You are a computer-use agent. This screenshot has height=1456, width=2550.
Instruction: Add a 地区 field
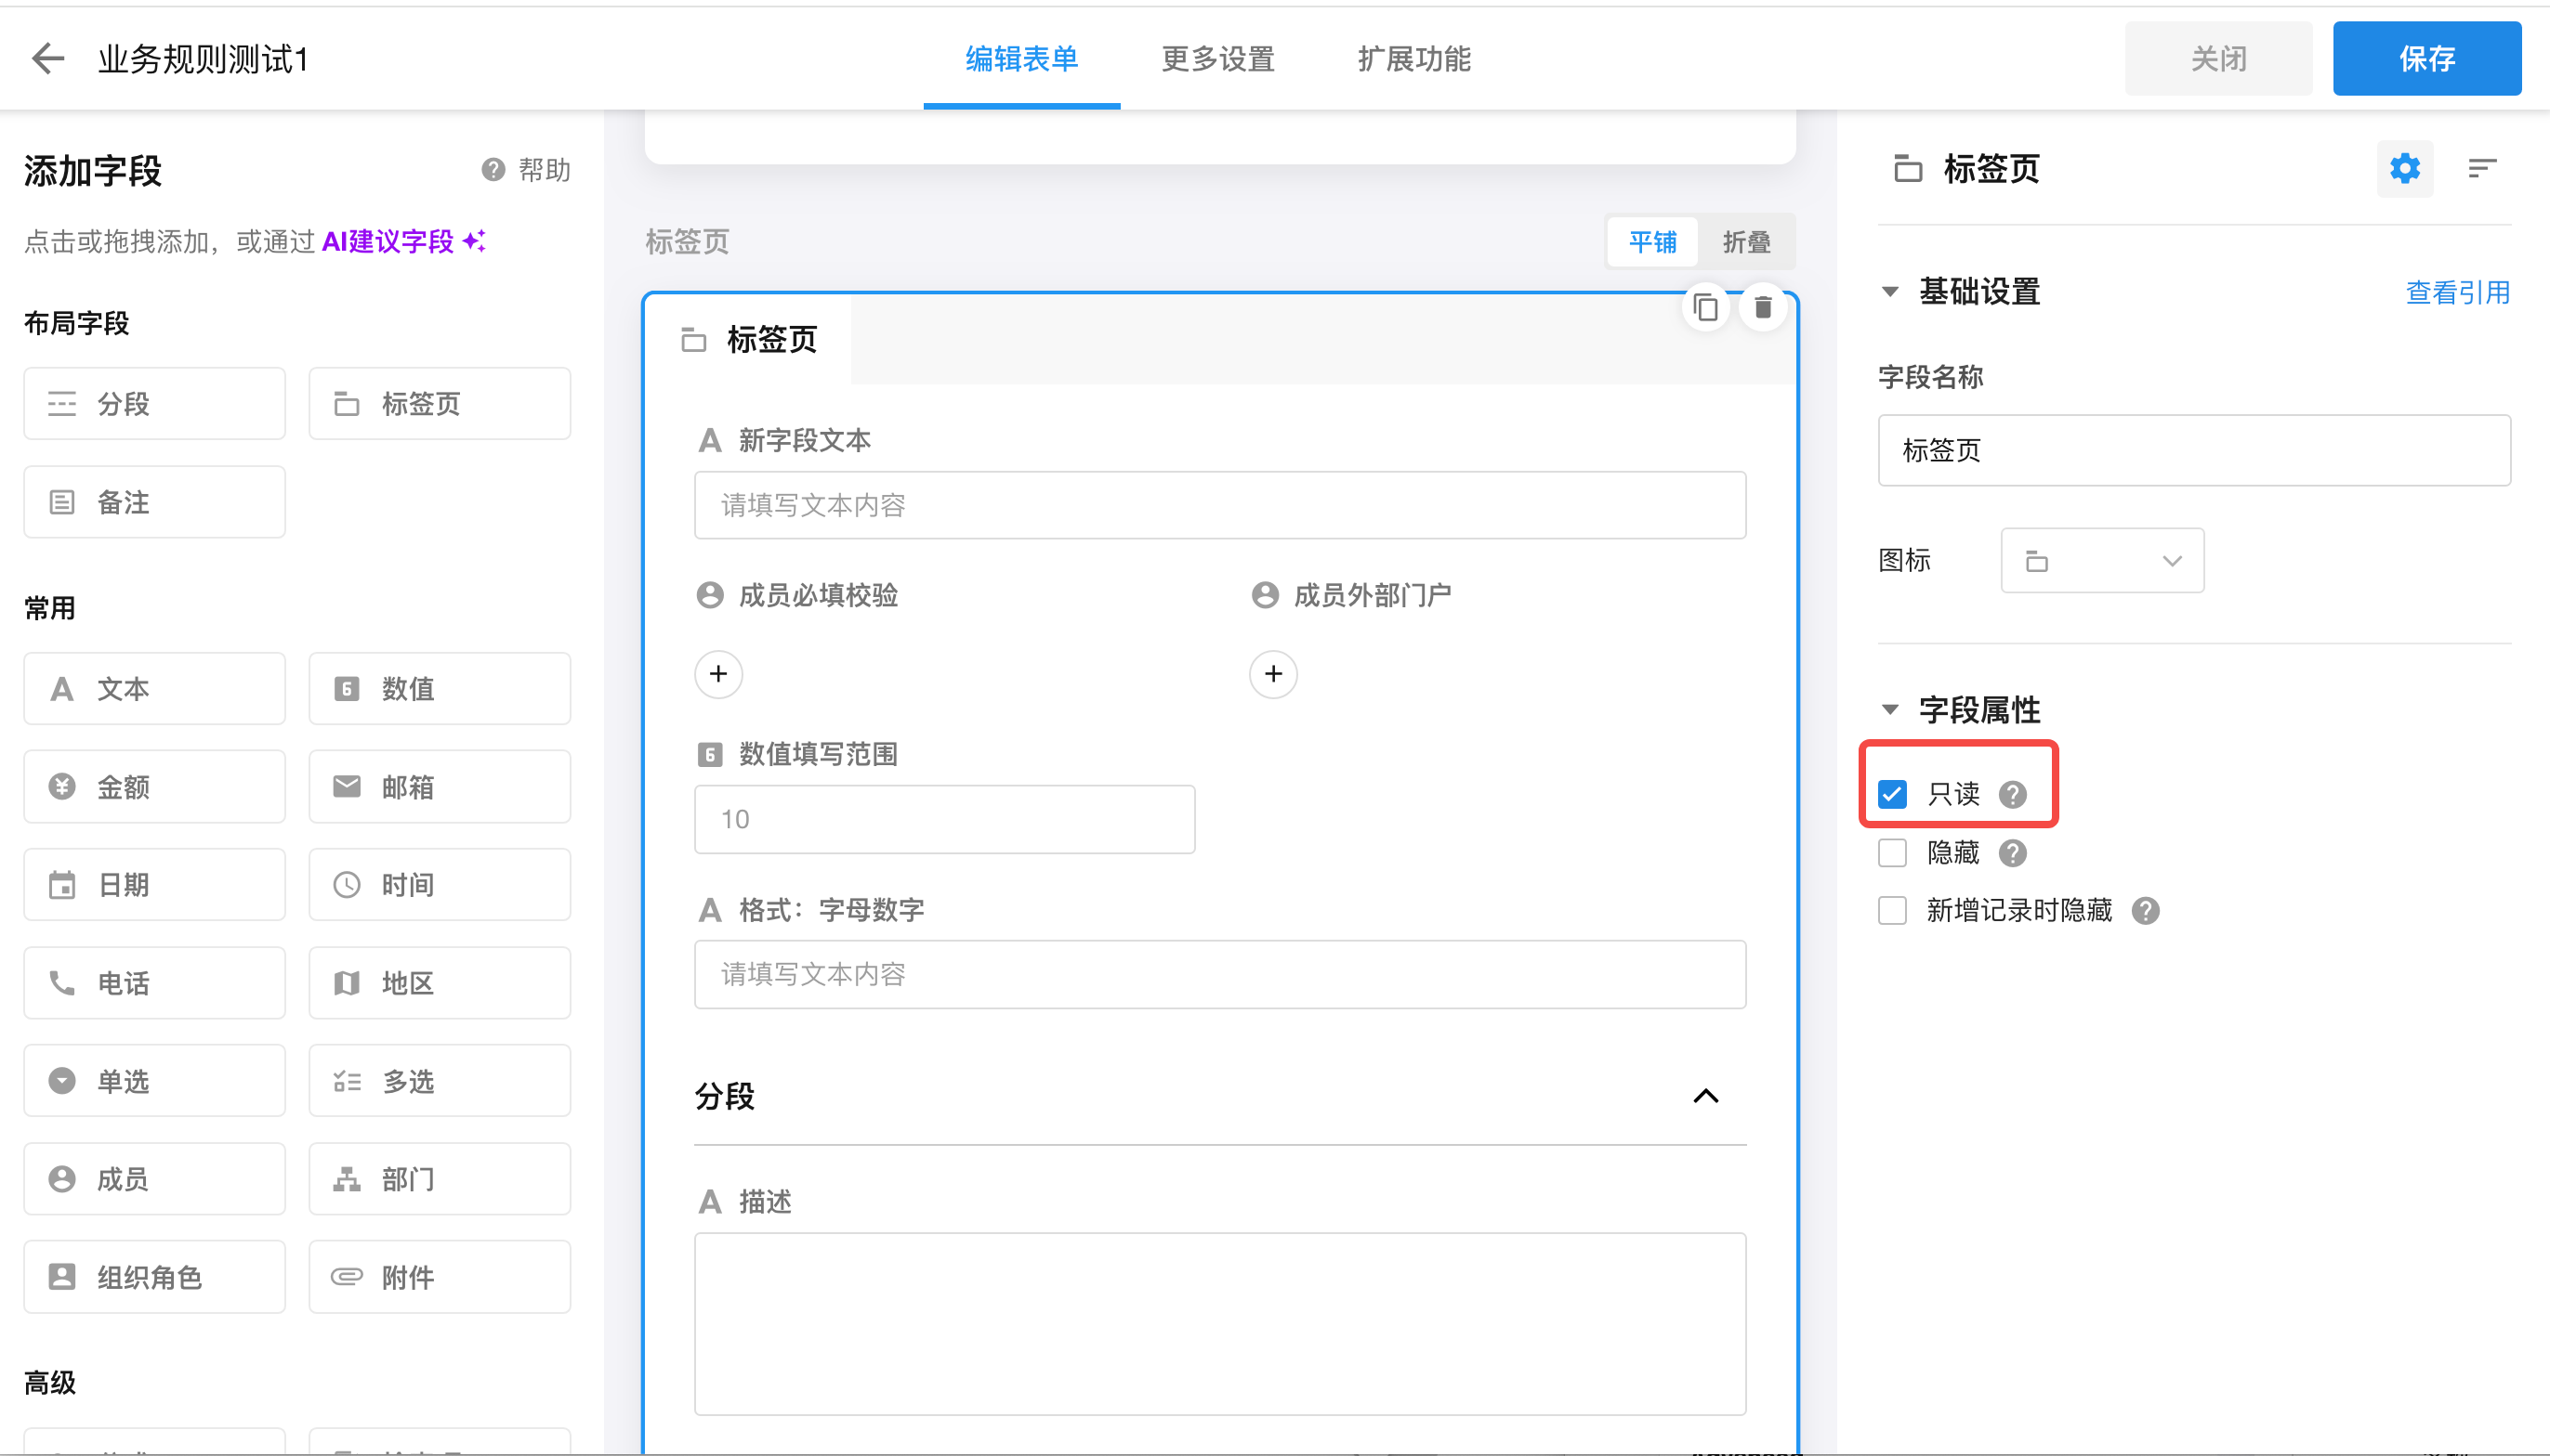coord(440,983)
